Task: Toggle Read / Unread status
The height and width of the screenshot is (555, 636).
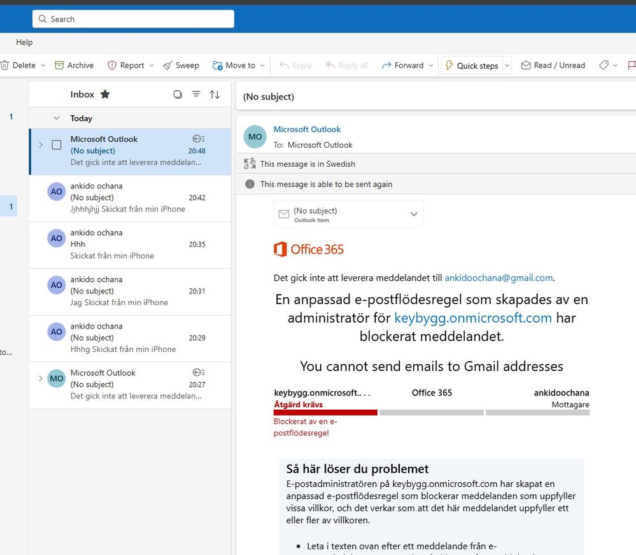Action: (553, 66)
